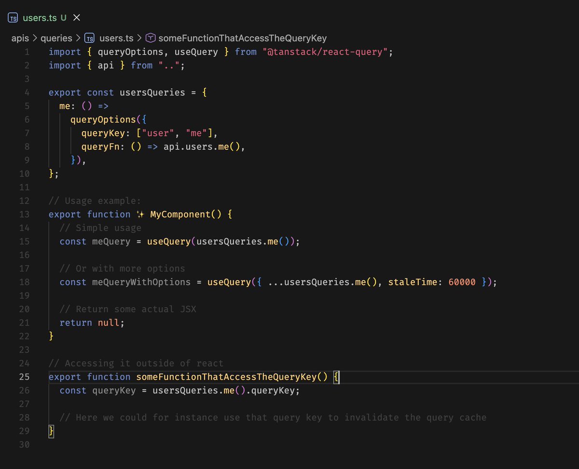The width and height of the screenshot is (579, 469).
Task: Click the 60000 numeric value
Action: 462,282
